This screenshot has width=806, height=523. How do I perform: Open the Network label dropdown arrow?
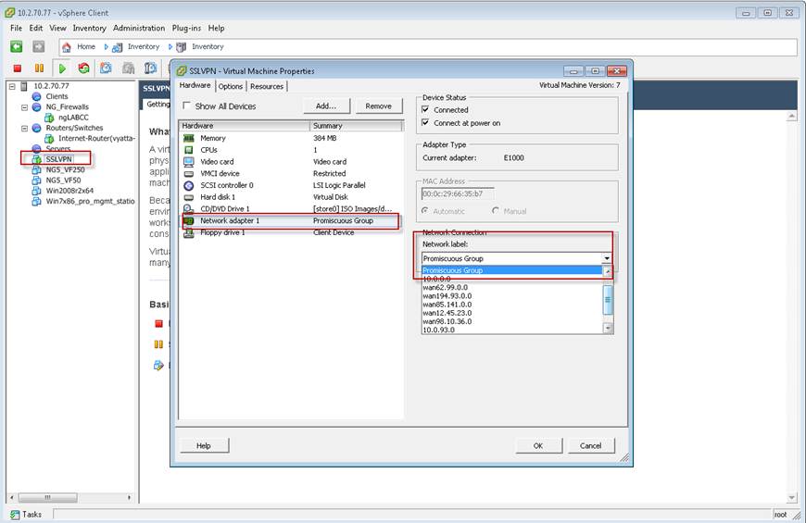[607, 258]
